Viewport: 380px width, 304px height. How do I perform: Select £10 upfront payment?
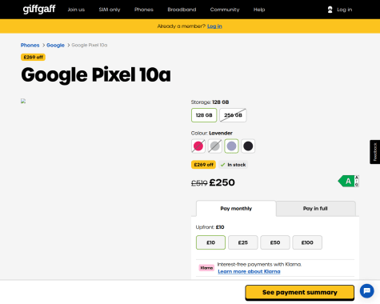(x=210, y=242)
